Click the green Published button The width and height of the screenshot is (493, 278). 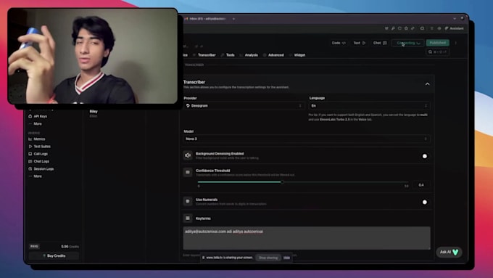437,43
